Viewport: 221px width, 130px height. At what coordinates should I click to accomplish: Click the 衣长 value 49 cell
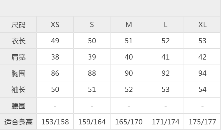55,41
